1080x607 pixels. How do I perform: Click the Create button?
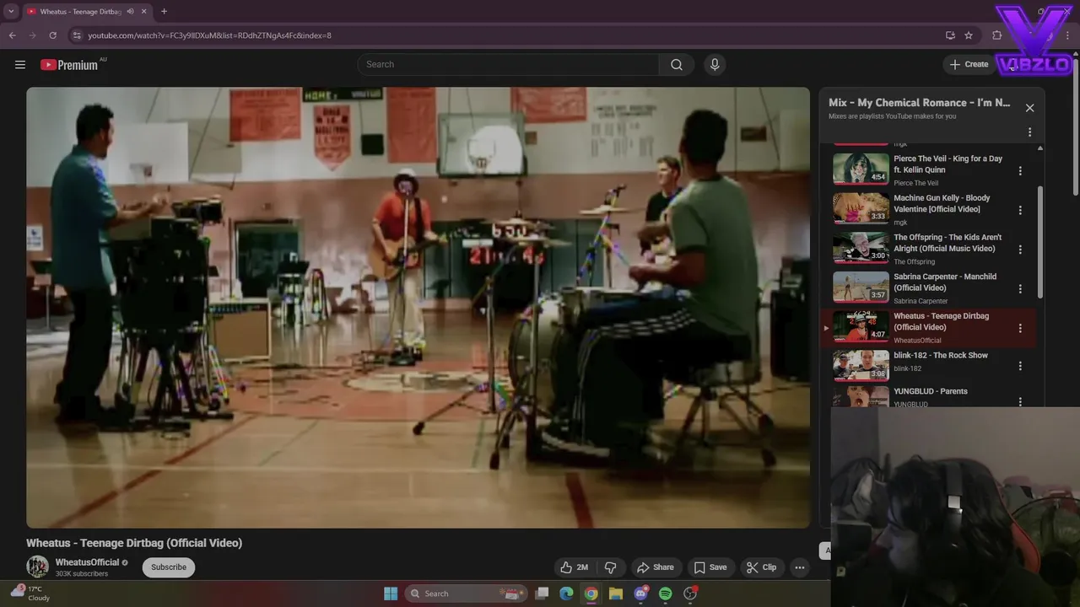[x=969, y=64]
